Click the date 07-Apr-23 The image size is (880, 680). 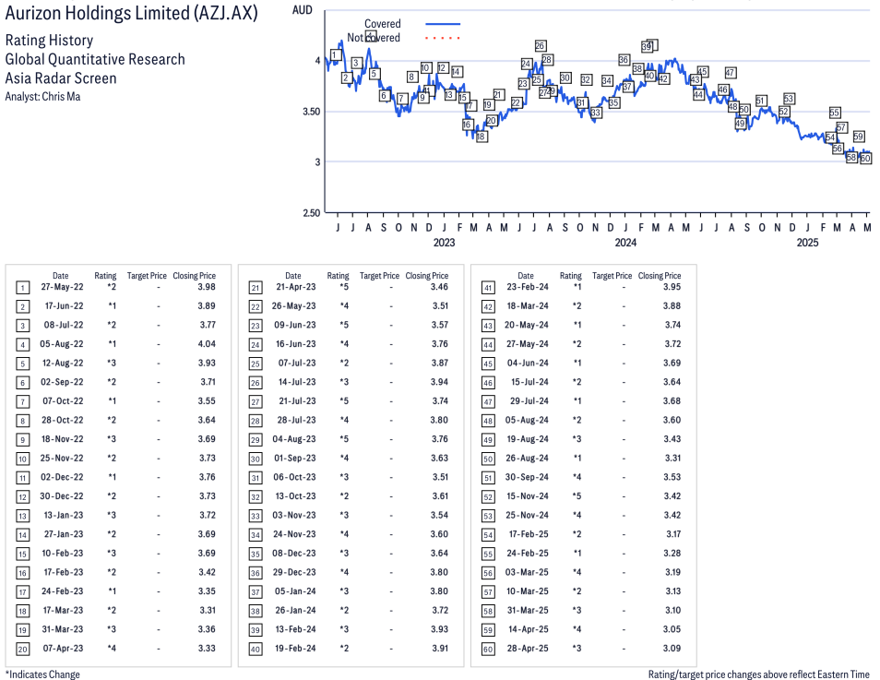(x=63, y=648)
